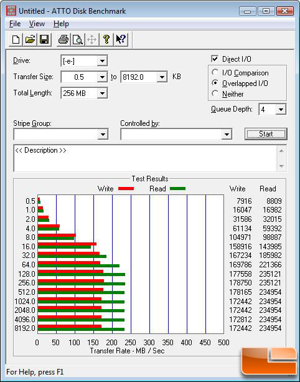Save benchmark with the floppy disk icon
Image resolution: width=300 pixels, height=382 pixels.
(x=44, y=39)
